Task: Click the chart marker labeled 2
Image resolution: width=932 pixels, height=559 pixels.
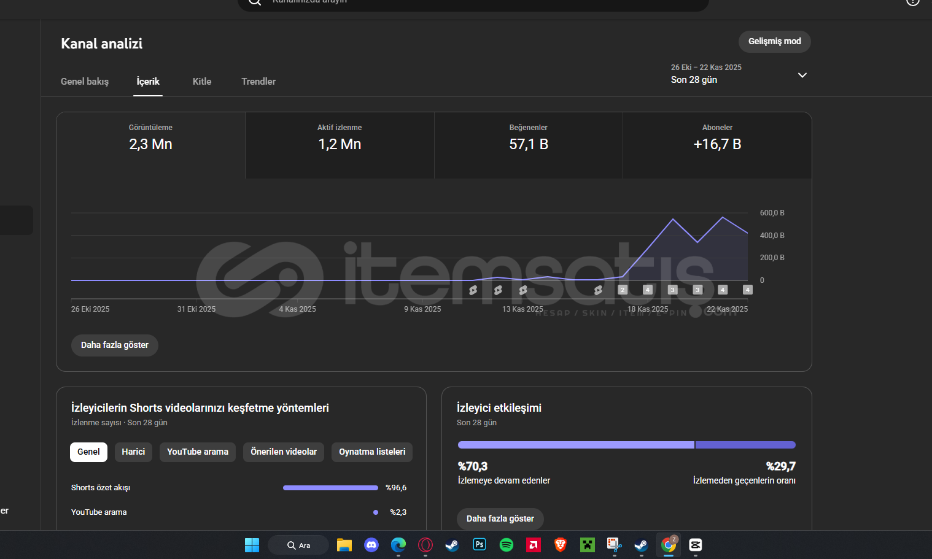Action: click(623, 290)
